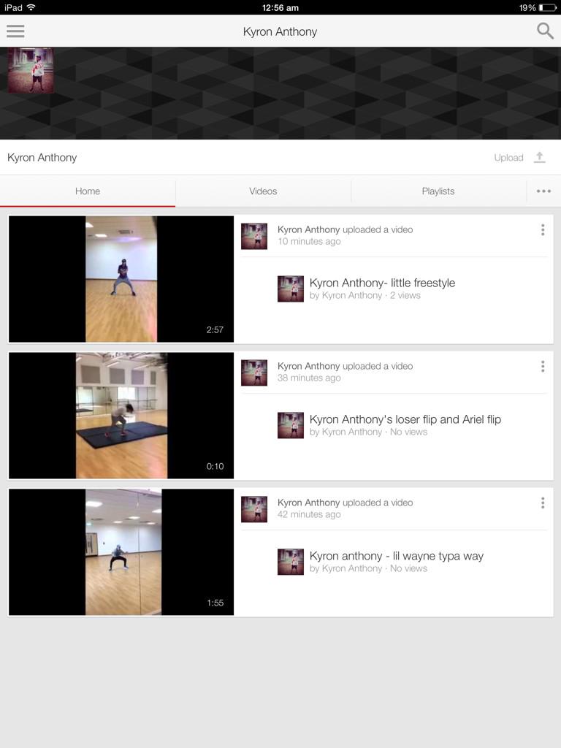Tap 'Kyron Anthony uploaded a video' 42 minutes ago

345,503
